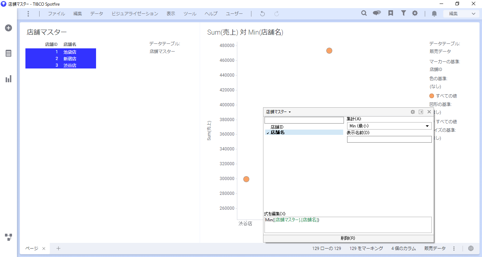Image resolution: width=482 pixels, height=257 pixels.
Task: Switch to the ページ page tab
Action: [31, 249]
